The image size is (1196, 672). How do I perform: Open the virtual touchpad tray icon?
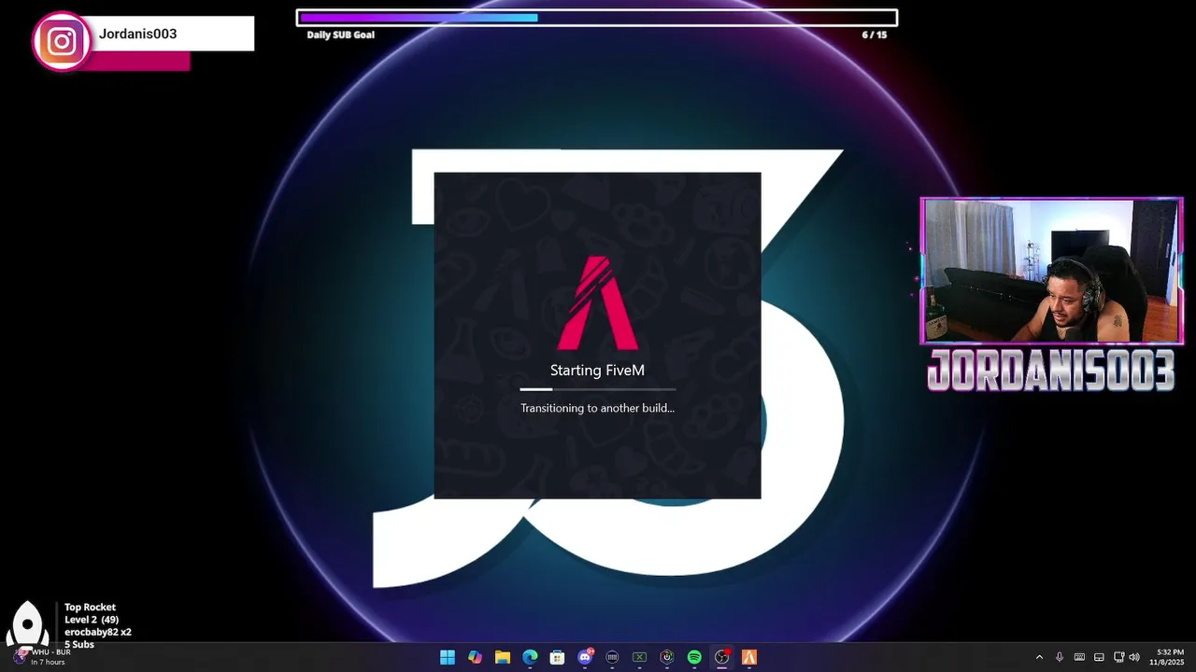pyautogui.click(x=1099, y=657)
